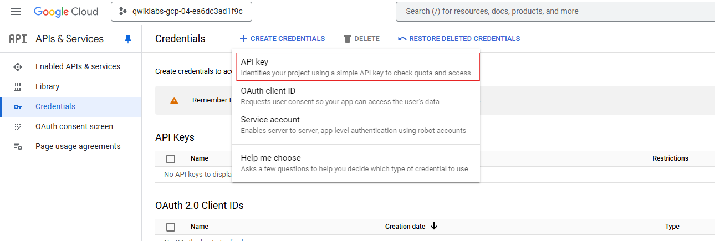Viewport: 715px width, 241px height.
Task: Click the Credentials key icon
Action: pos(18,107)
